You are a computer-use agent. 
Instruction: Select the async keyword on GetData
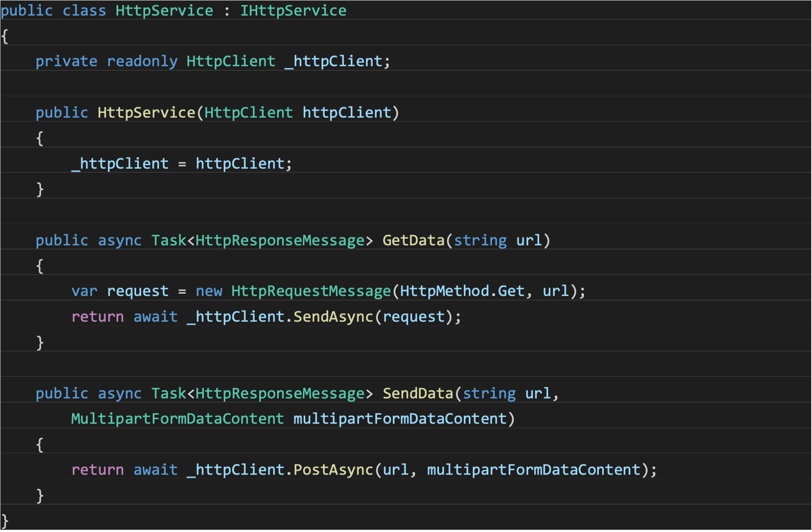(x=119, y=240)
